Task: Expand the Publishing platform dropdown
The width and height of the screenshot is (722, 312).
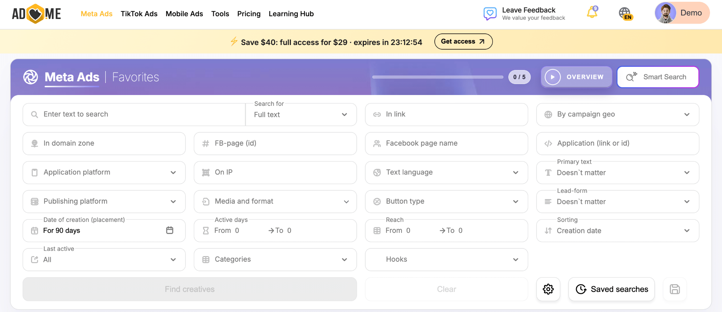Action: pyautogui.click(x=104, y=202)
